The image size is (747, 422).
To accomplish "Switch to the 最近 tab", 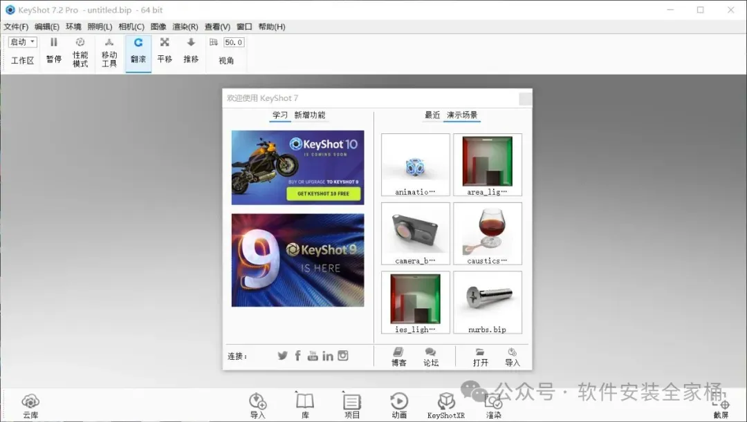I will click(432, 115).
